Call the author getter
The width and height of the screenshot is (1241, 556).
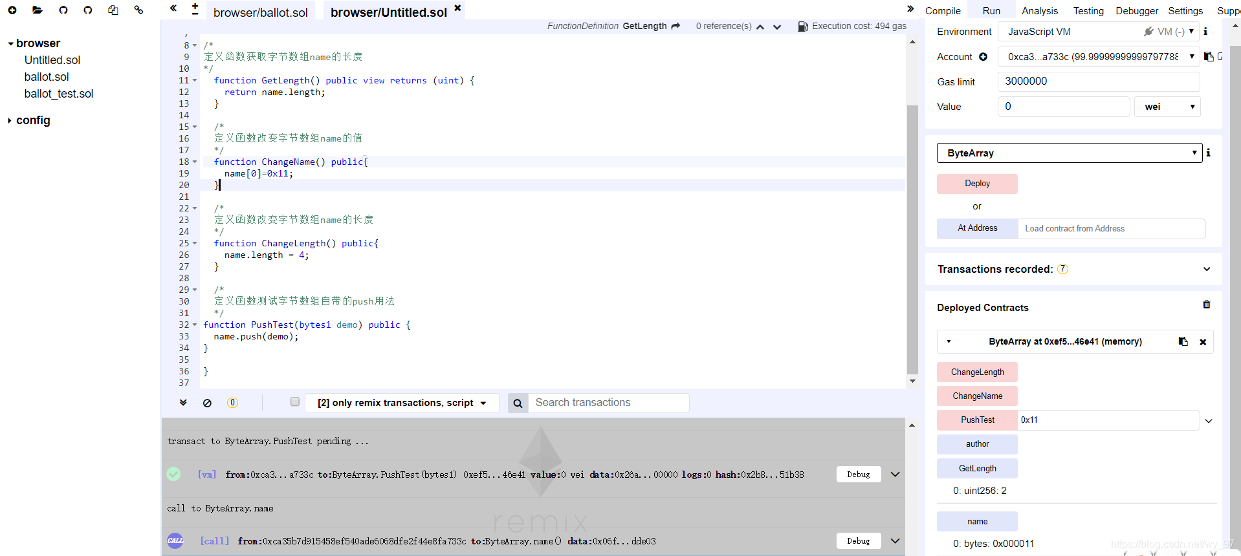[977, 444]
